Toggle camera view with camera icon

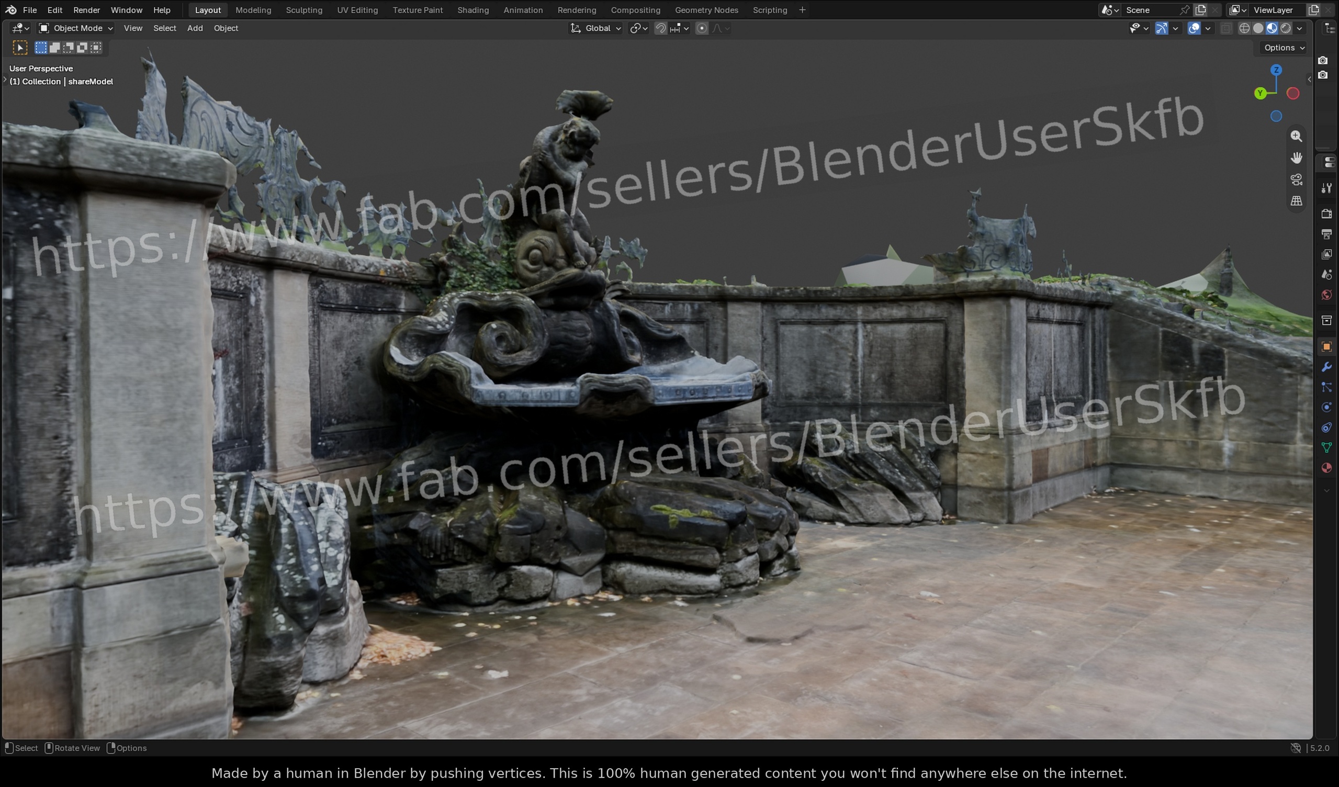tap(1296, 179)
